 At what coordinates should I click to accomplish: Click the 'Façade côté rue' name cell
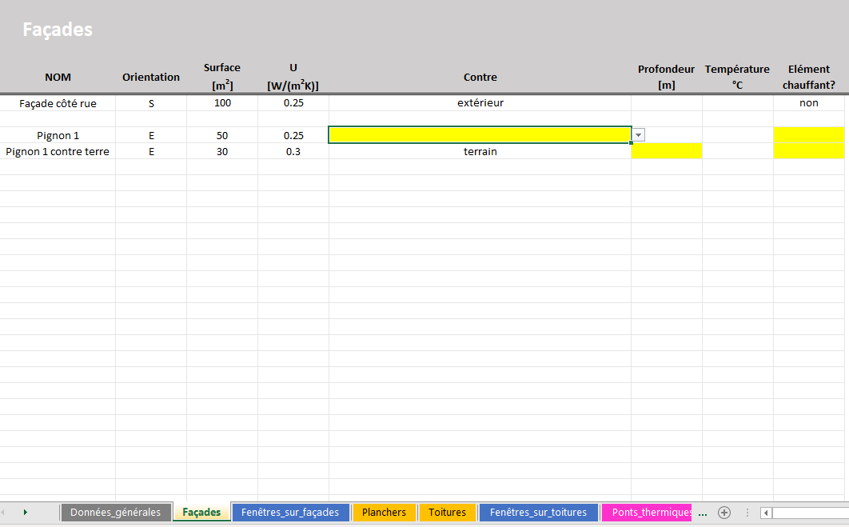click(58, 103)
